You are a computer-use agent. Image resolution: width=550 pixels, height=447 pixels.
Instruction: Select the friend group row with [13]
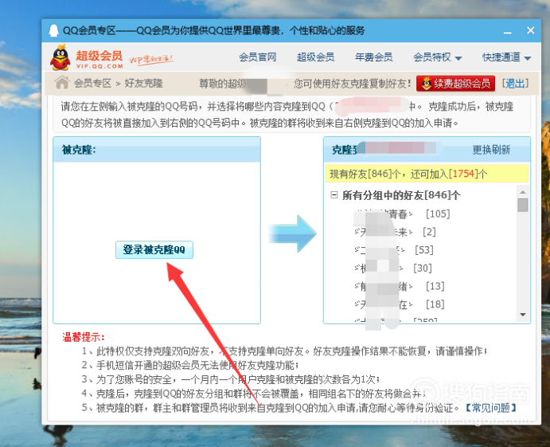click(400, 286)
